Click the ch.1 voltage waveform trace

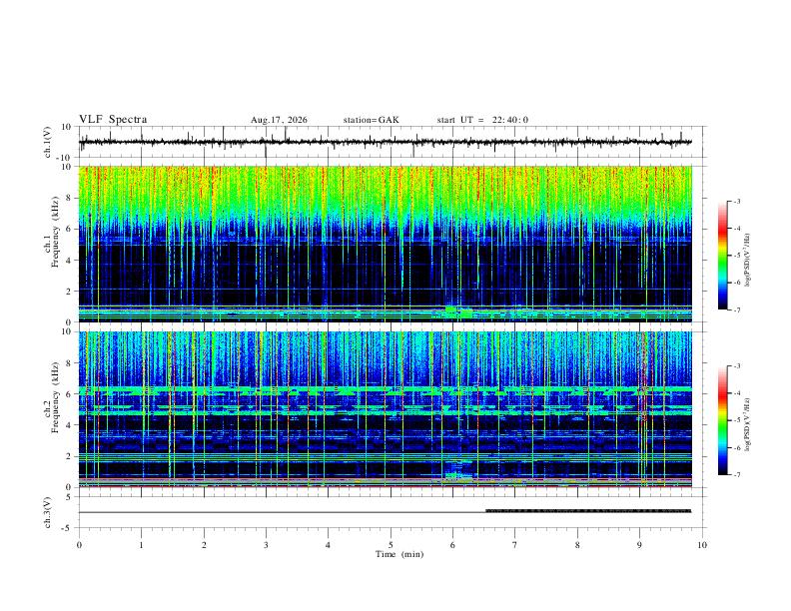coord(385,142)
